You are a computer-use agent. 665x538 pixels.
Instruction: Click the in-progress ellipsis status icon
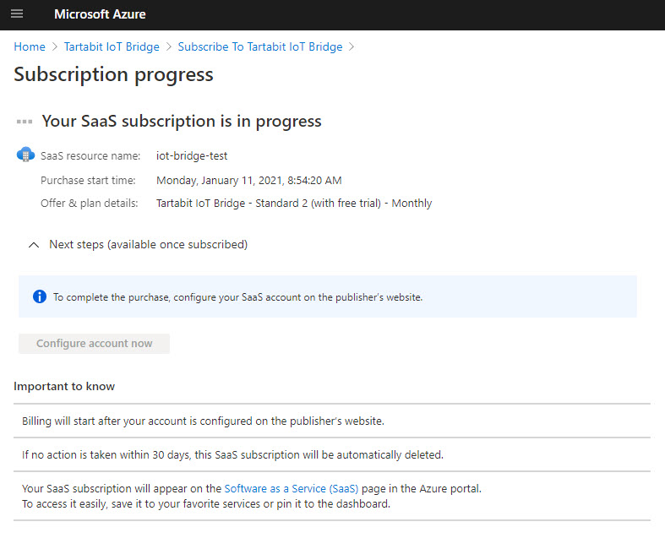[x=25, y=122]
